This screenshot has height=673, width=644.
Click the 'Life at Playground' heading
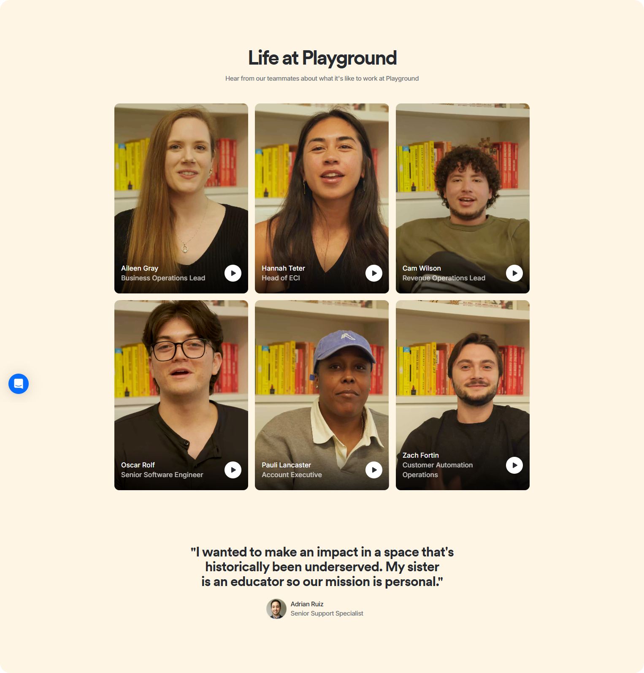pyautogui.click(x=322, y=58)
